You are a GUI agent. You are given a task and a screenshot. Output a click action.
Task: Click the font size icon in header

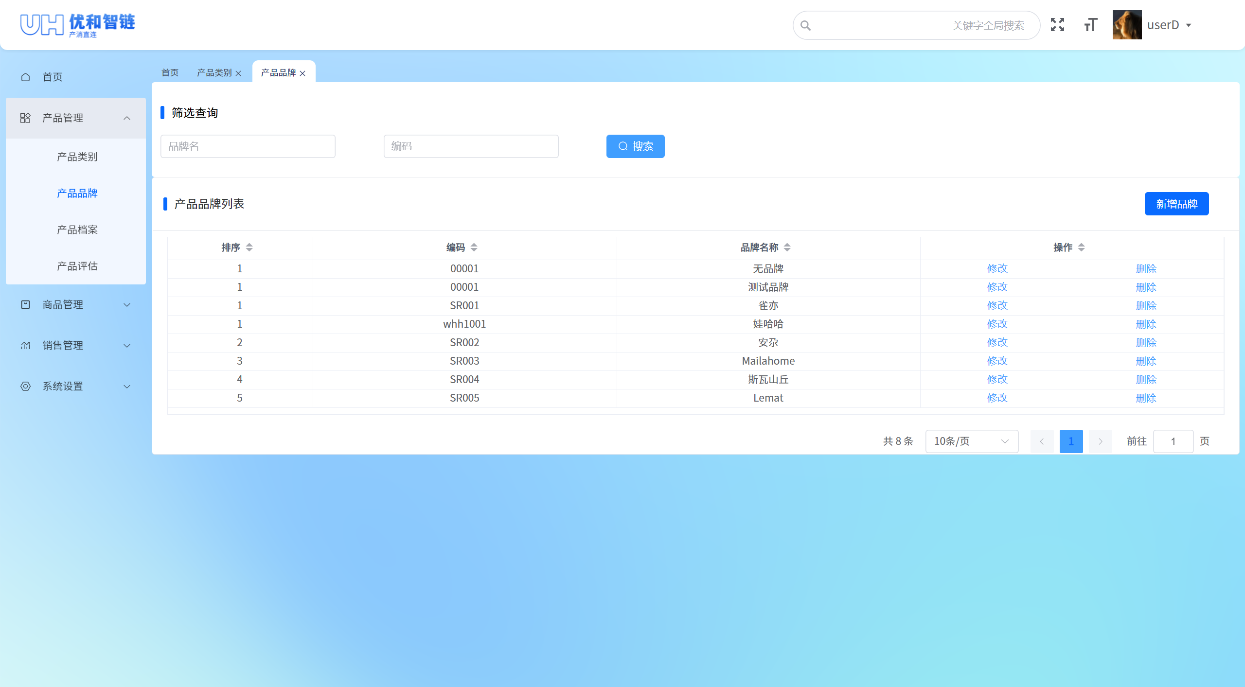click(x=1091, y=25)
